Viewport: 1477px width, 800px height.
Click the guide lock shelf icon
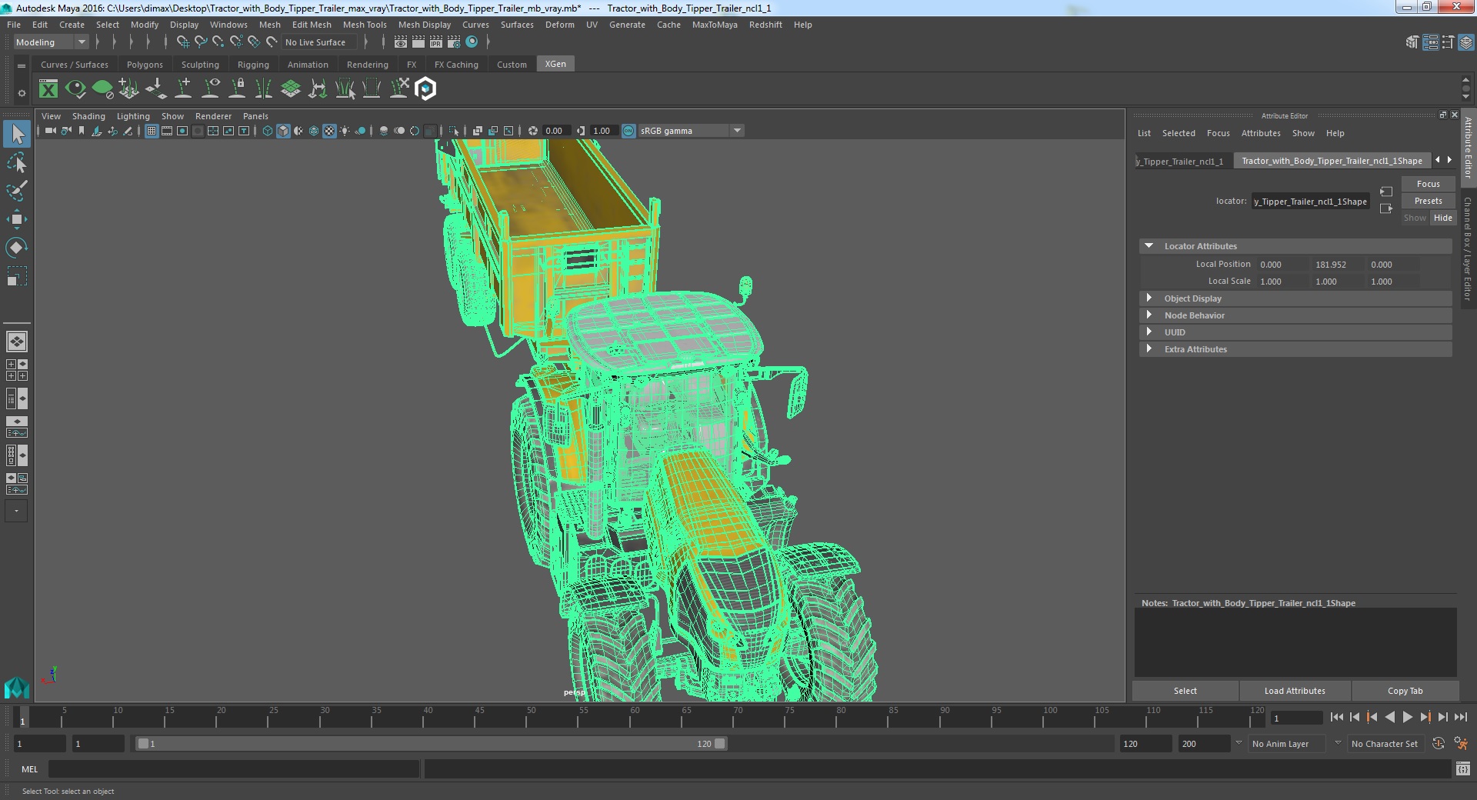238,89
